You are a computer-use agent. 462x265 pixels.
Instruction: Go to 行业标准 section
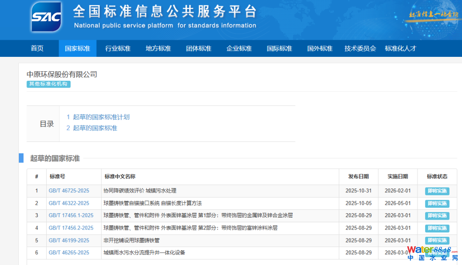(118, 48)
